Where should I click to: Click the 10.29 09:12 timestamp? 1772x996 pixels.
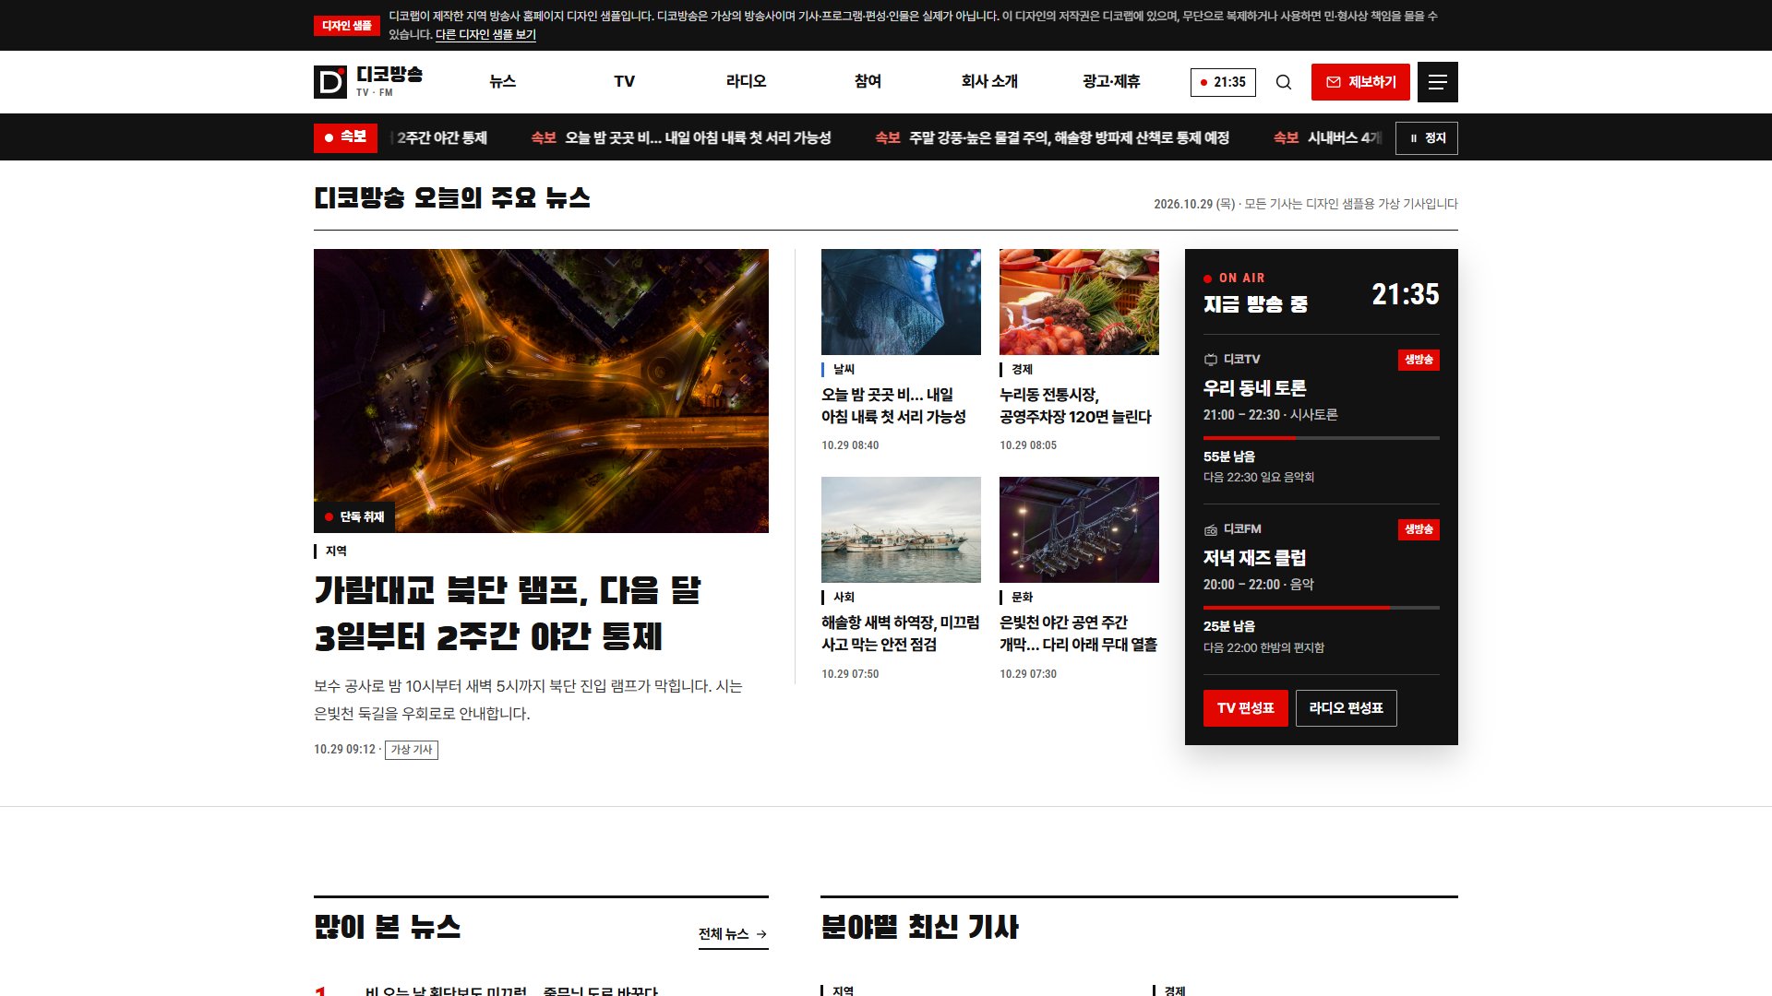tap(344, 750)
